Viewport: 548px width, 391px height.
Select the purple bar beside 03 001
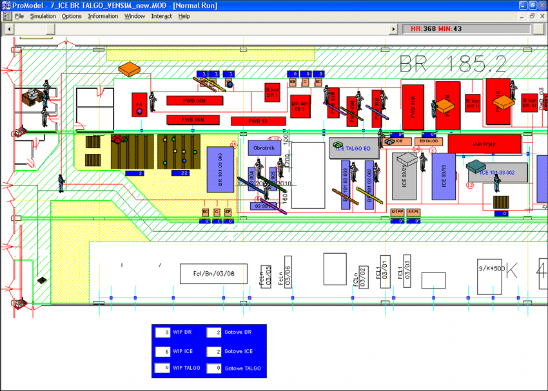[273, 206]
